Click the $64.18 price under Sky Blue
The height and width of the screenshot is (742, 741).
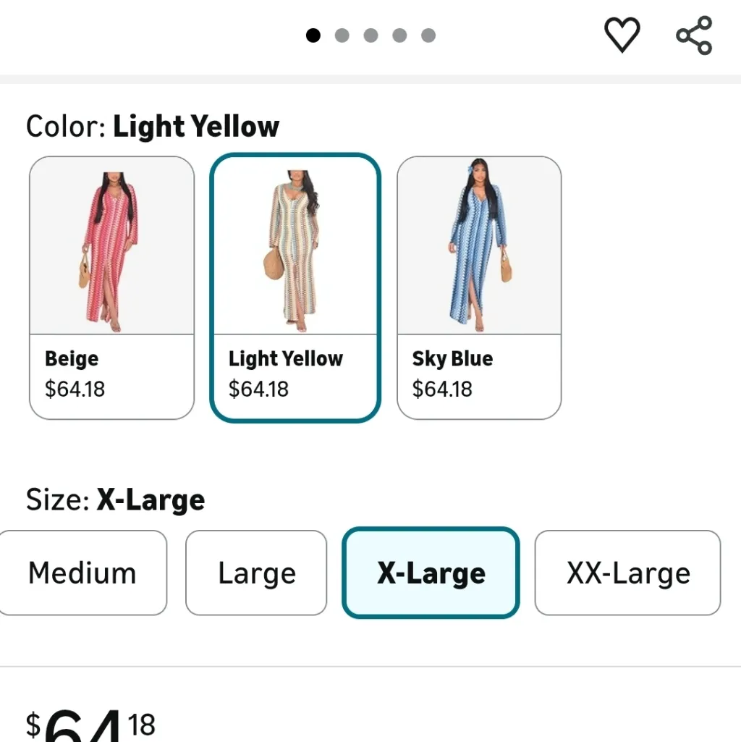point(442,389)
